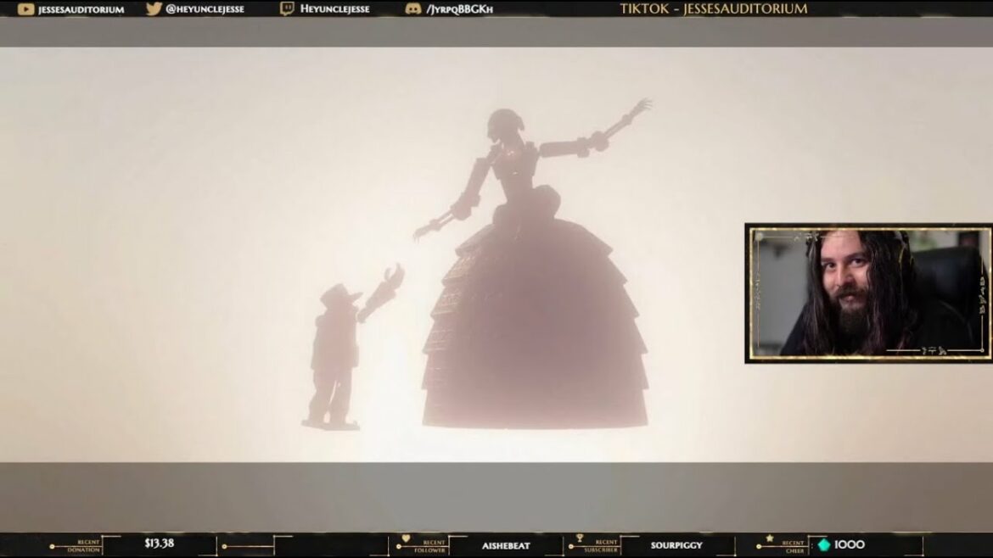The width and height of the screenshot is (993, 558).
Task: Click the small figure wearing a hat
Action: 334,352
